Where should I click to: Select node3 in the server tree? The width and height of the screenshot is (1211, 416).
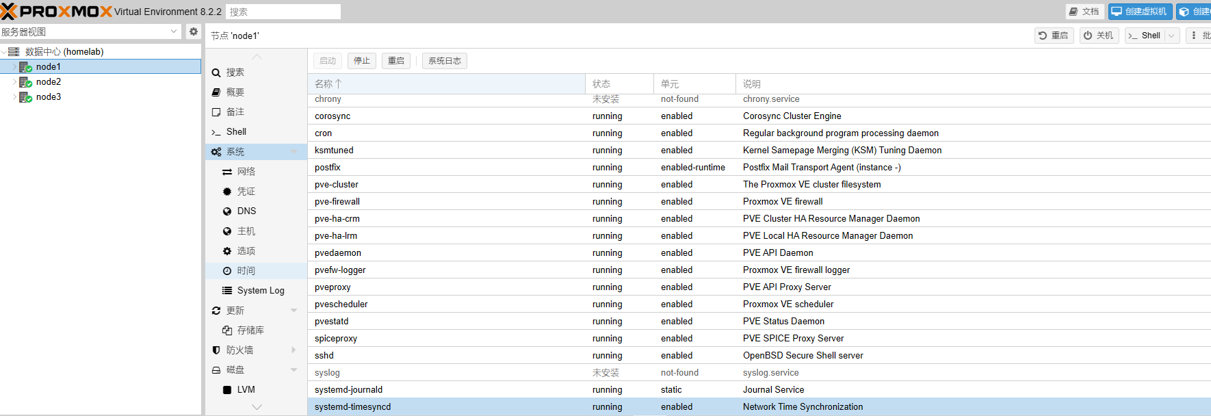(x=49, y=96)
